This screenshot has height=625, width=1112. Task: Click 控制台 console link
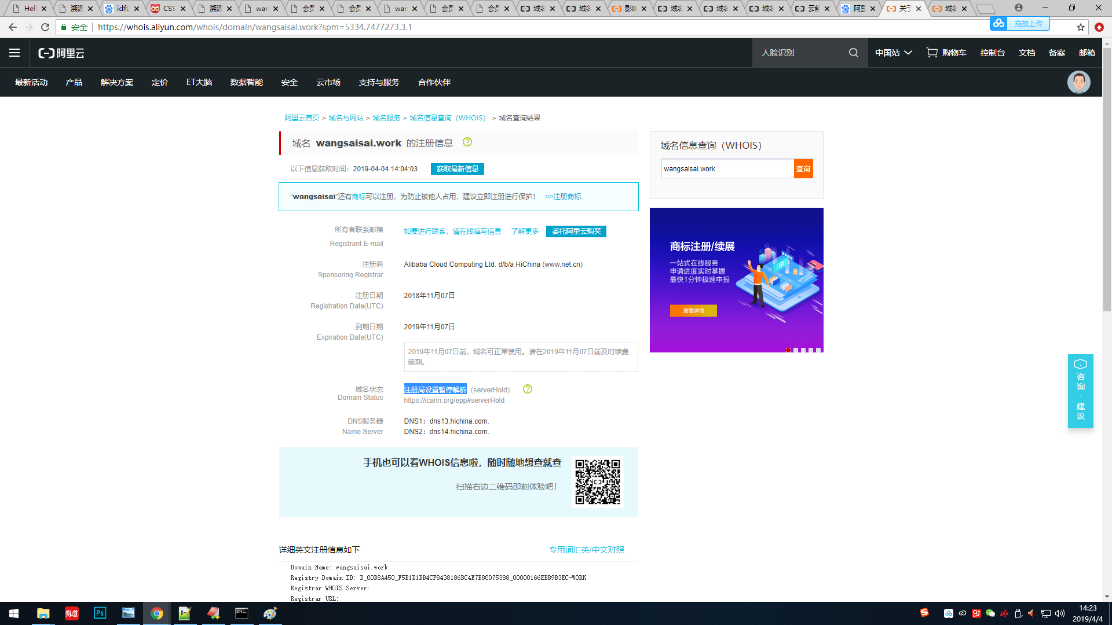[993, 53]
